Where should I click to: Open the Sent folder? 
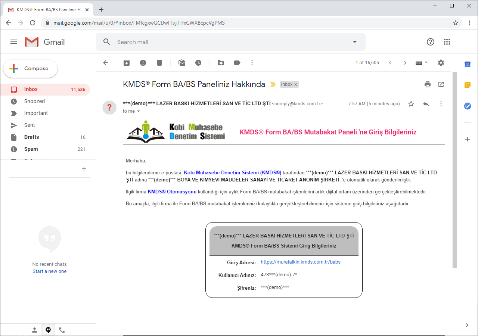pyautogui.click(x=45, y=125)
